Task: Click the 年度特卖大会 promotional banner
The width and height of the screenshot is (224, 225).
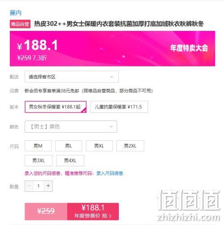Action: tap(112, 48)
